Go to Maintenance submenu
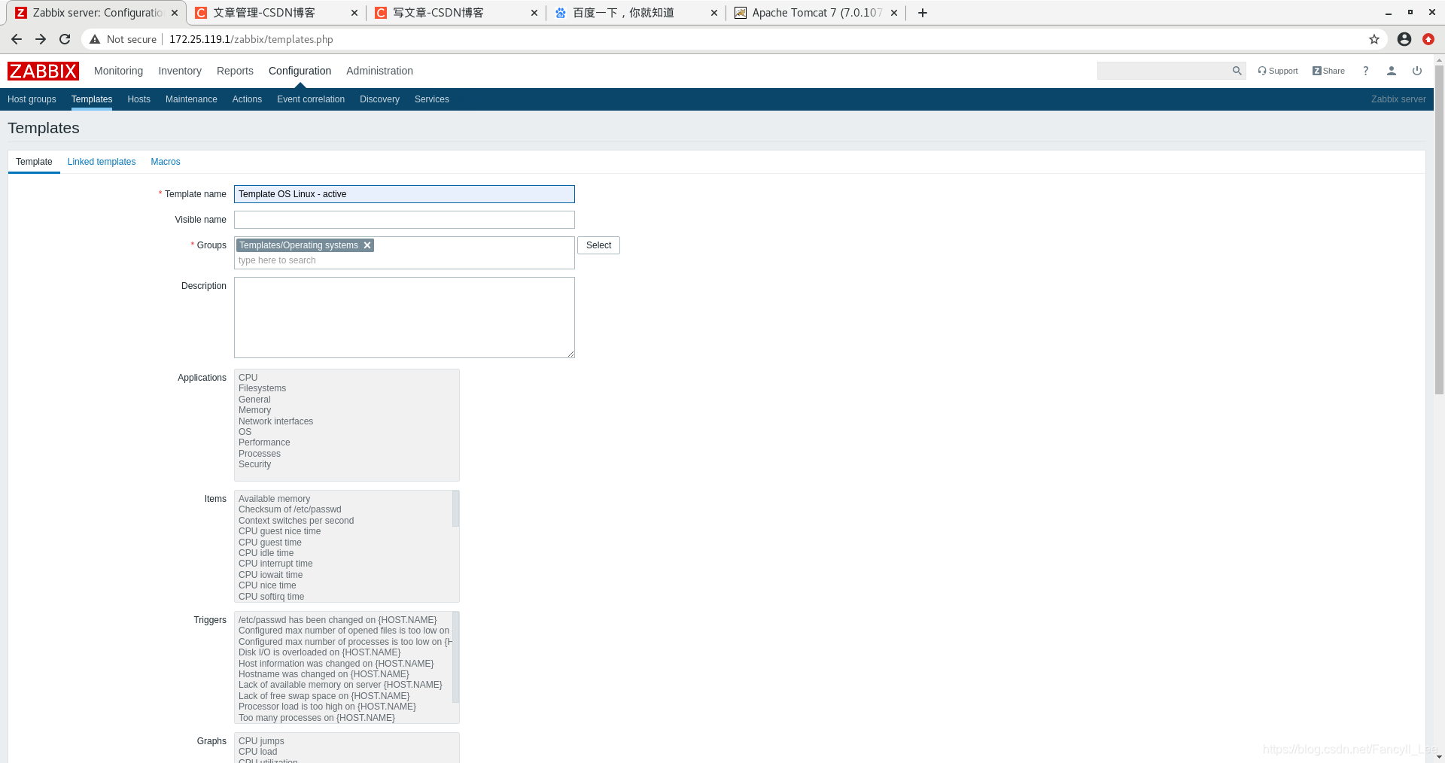The image size is (1445, 763). (191, 99)
